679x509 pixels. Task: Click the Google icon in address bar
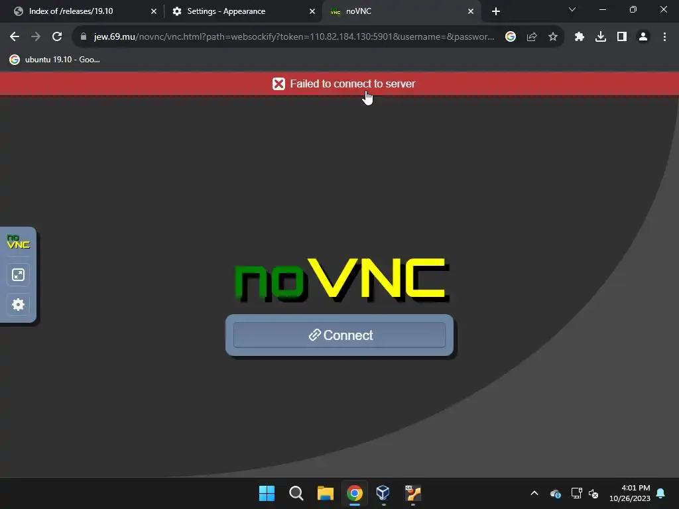click(x=511, y=37)
